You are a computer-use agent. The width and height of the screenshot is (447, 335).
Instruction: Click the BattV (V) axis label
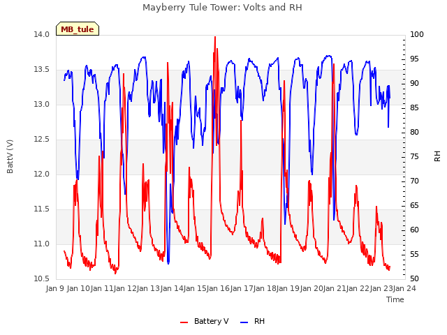click(x=10, y=156)
